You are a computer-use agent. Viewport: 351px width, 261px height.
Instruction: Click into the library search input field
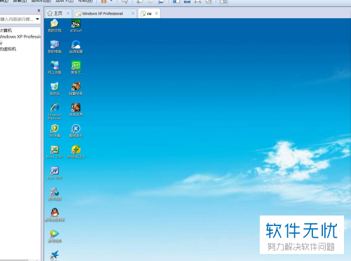[x=18, y=19]
